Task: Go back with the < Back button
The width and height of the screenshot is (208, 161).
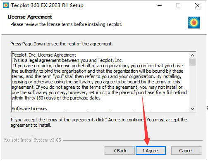Action: pos(120,151)
